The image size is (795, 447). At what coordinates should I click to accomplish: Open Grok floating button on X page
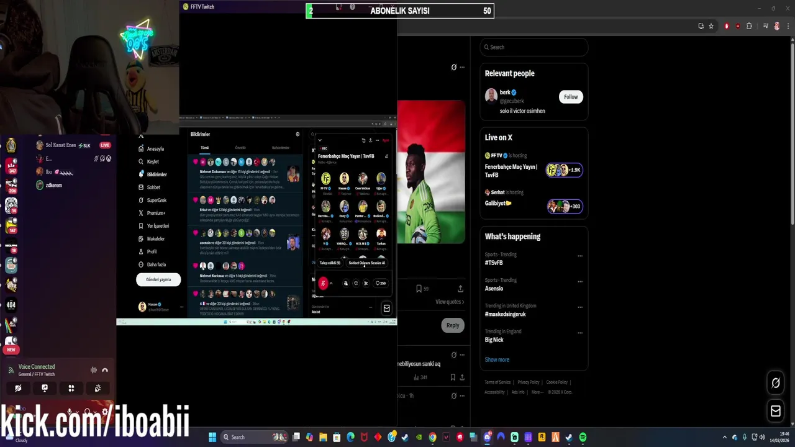776,384
